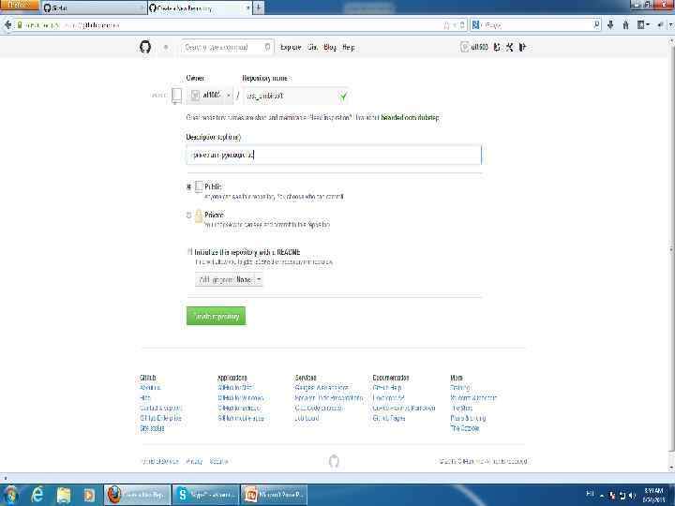This screenshot has height=506, width=675.
Task: Open the Explore menu link
Action: pos(291,48)
